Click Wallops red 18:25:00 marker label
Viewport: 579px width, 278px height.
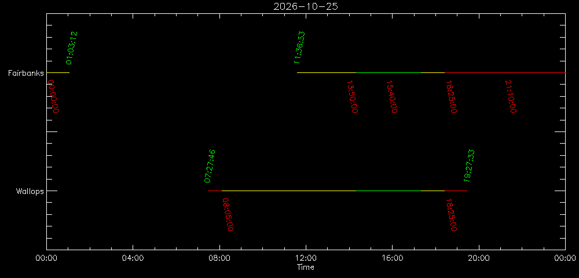(x=451, y=214)
